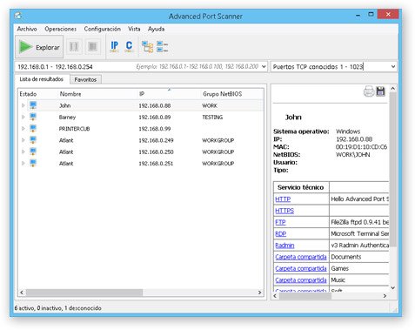Click details panel scroll up arrow

tap(392, 88)
